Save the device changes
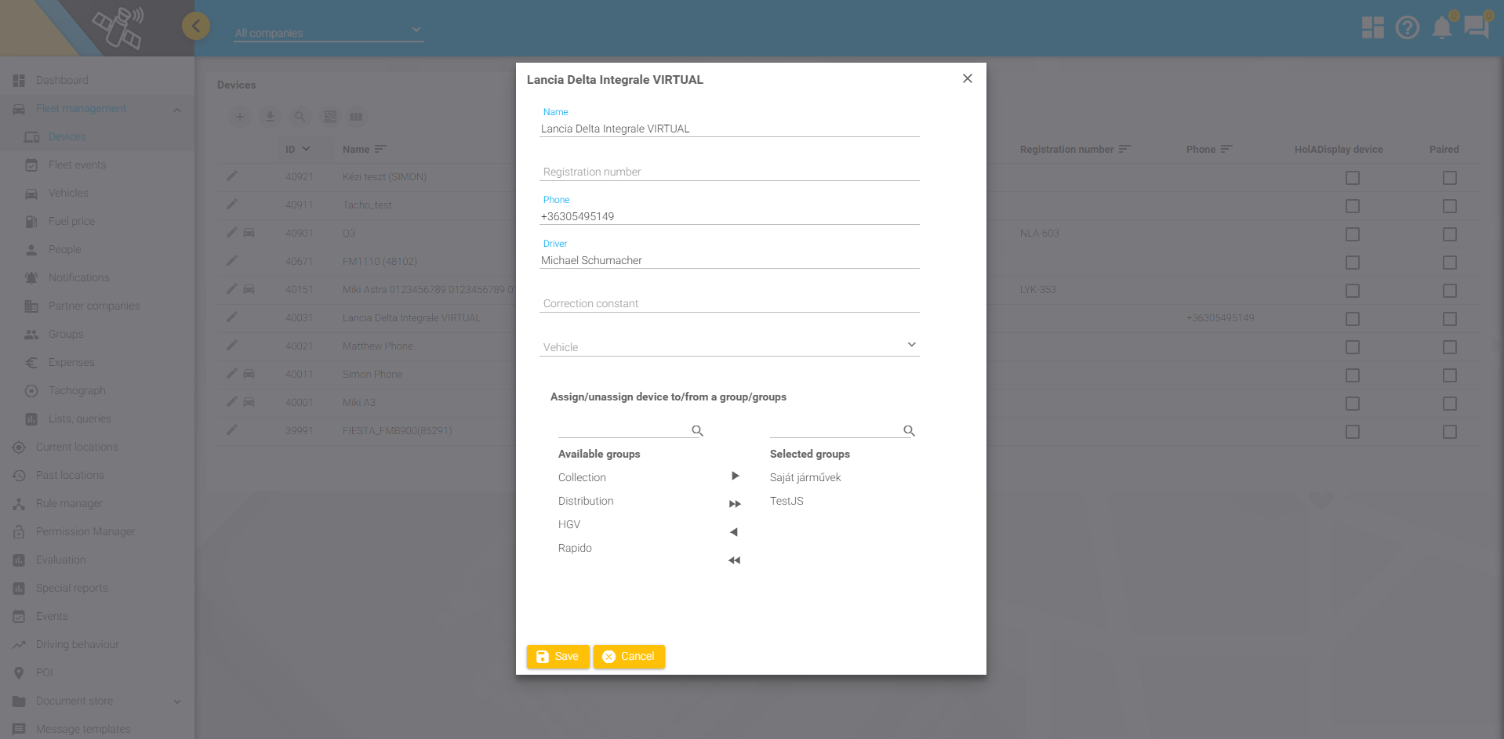 (558, 657)
